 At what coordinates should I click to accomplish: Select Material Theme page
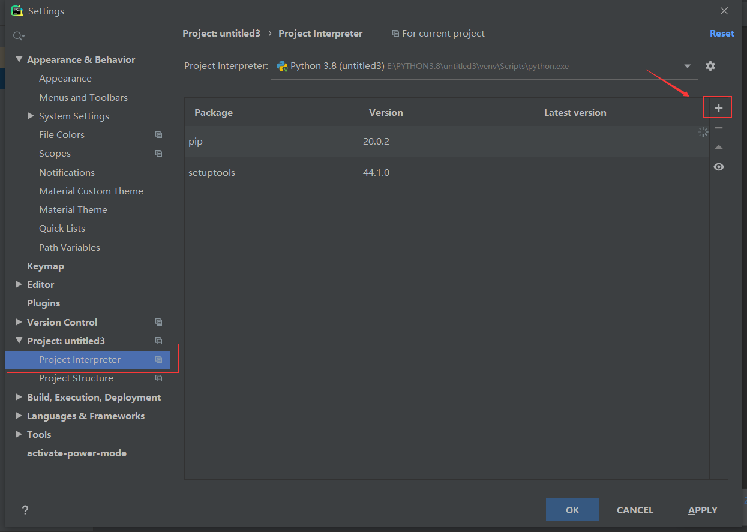(x=73, y=209)
